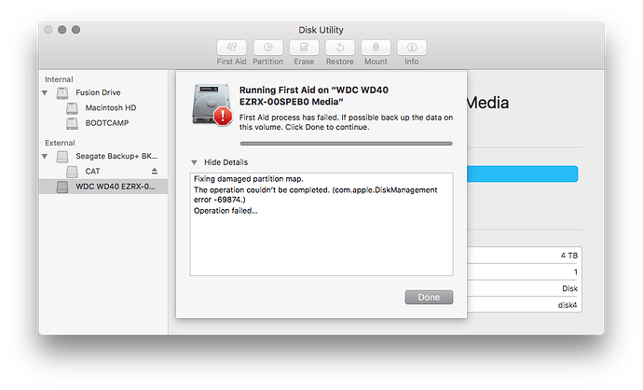This screenshot has height=390, width=643.
Task: Collapse details with Hide Details triangle
Action: click(195, 162)
